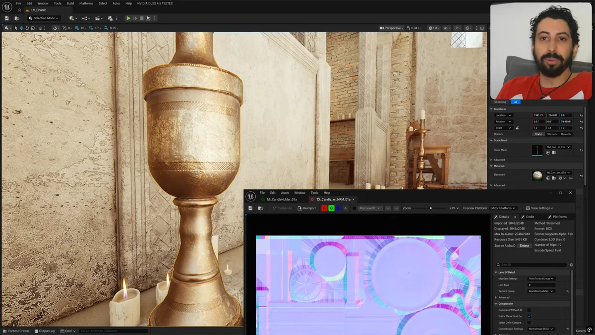Image resolution: width=595 pixels, height=335 pixels.
Task: Open the content browse icon beside Save
Action: pos(17,18)
